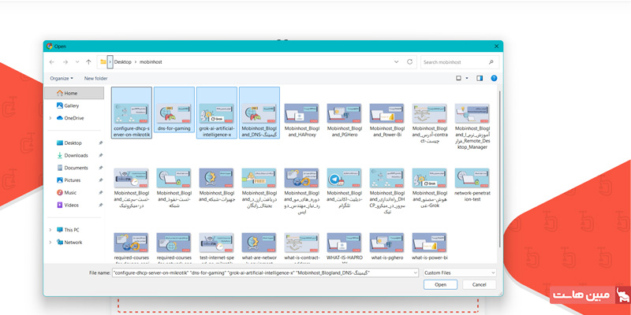631x315 pixels.
Task: Open the Downloads folder in sidebar
Action: tap(76, 155)
